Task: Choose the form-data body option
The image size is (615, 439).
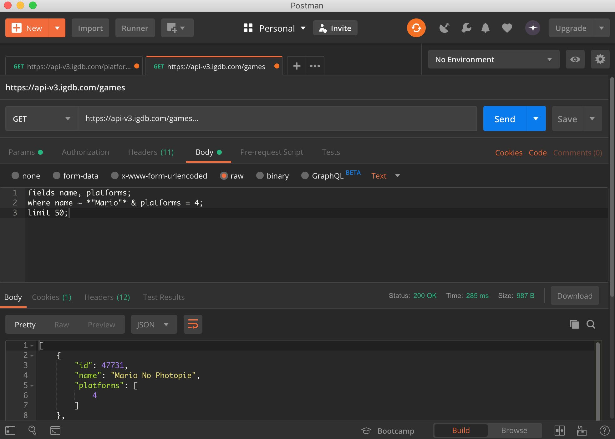Action: (x=57, y=176)
